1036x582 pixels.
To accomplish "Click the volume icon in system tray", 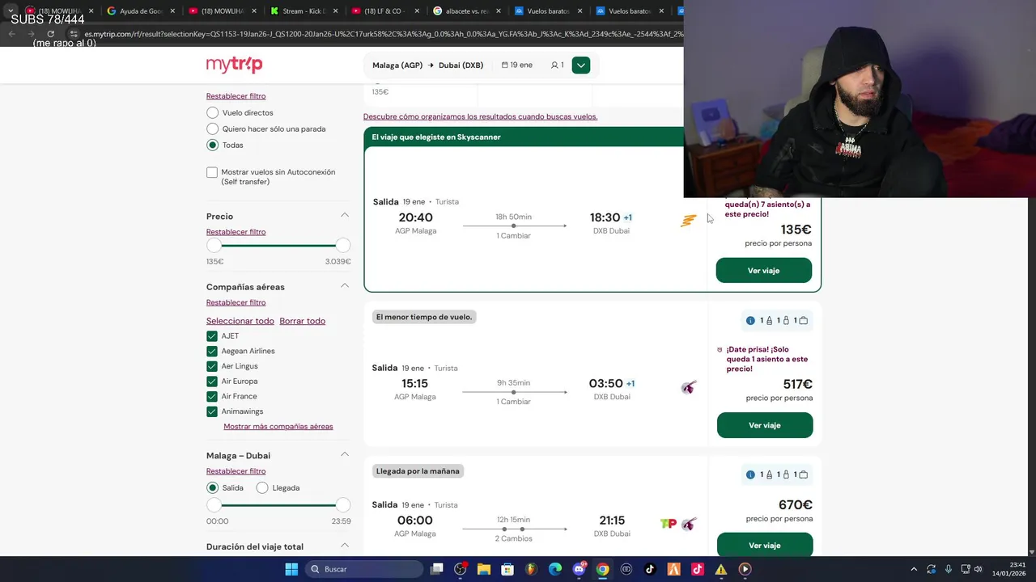I will point(978,569).
